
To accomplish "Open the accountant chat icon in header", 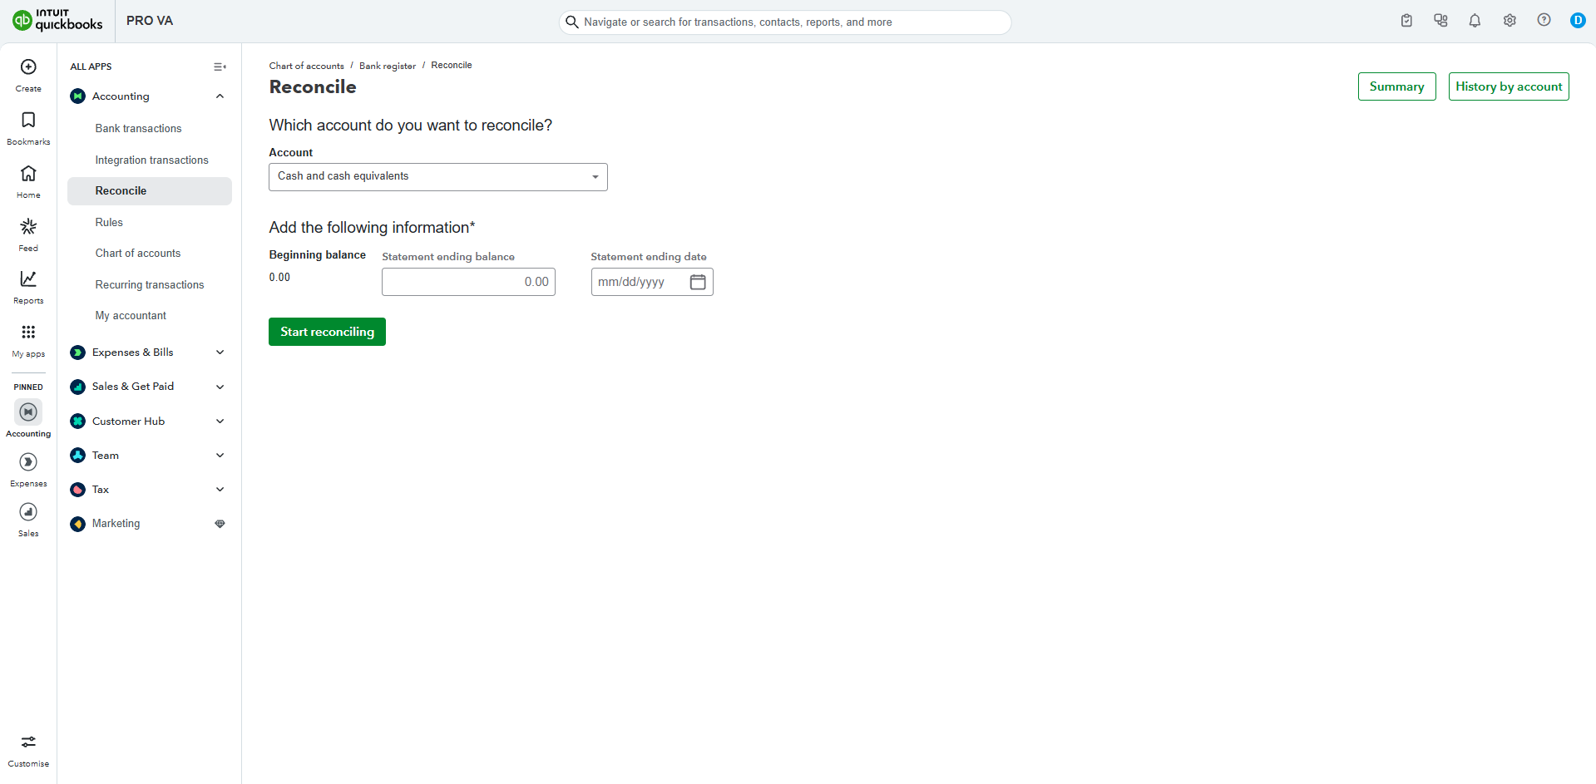I will click(x=1440, y=21).
